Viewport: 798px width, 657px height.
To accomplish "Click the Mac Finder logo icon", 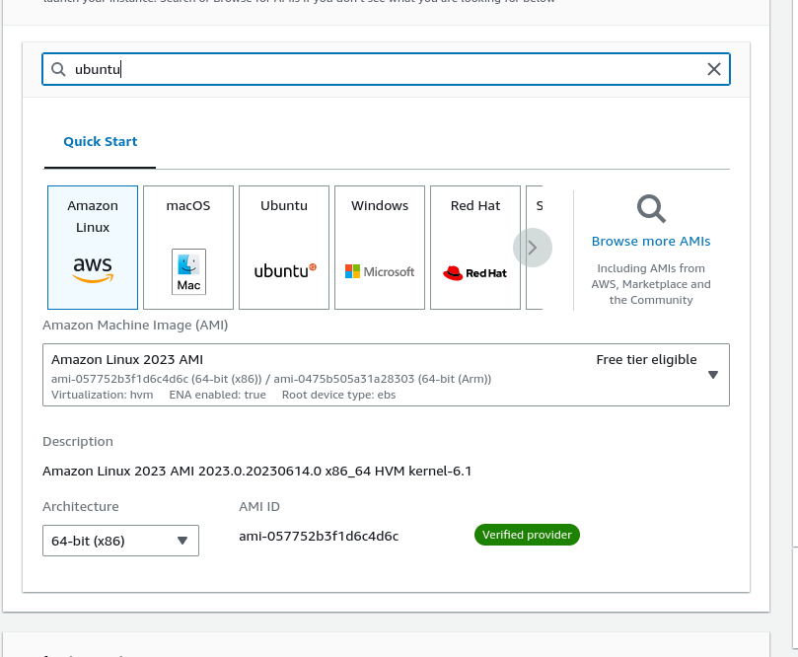I will [188, 271].
